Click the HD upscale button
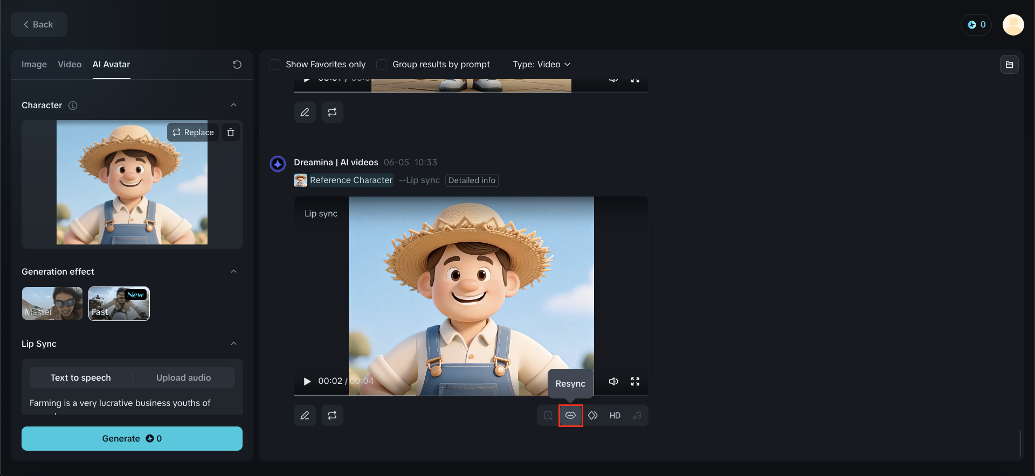The width and height of the screenshot is (1035, 476). click(615, 415)
